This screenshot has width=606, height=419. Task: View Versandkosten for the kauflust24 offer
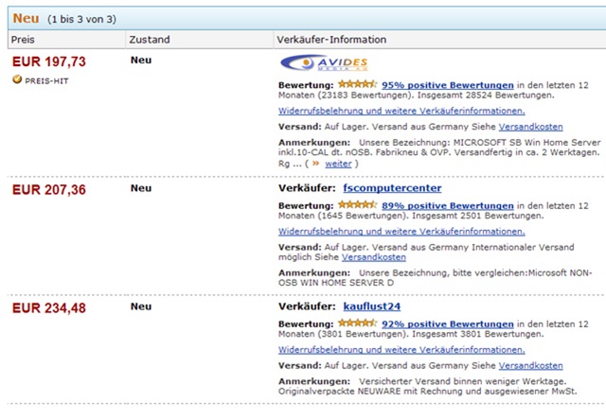(530, 365)
